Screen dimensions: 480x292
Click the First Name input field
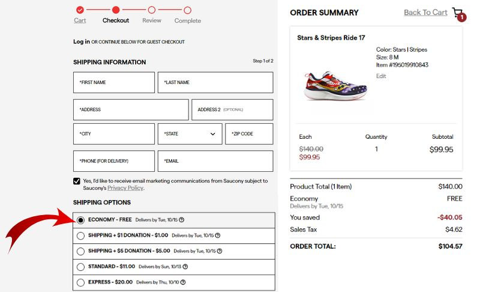click(x=114, y=83)
